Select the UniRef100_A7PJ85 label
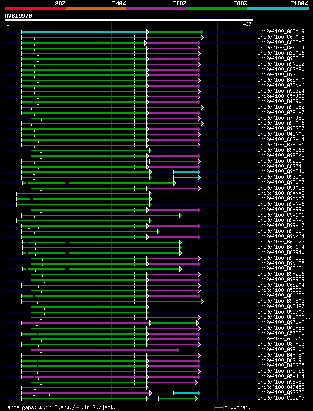 281,118
